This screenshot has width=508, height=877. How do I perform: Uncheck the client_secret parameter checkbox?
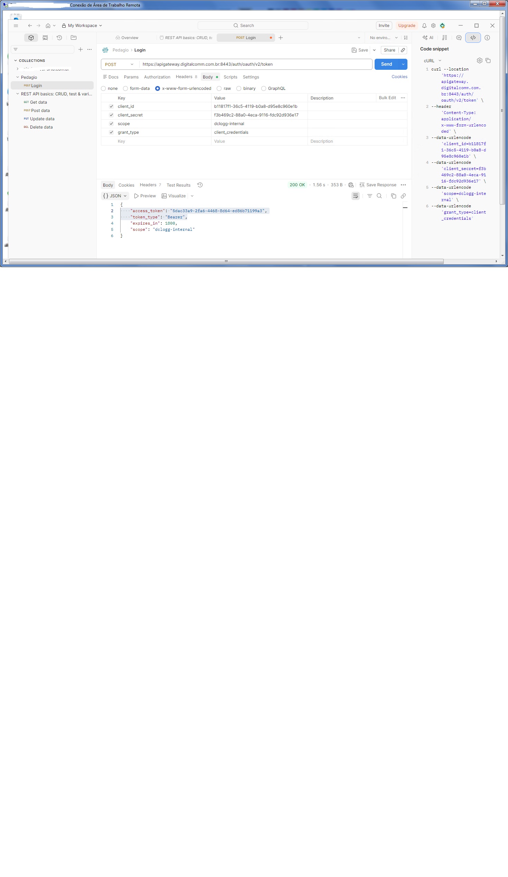[x=111, y=115]
